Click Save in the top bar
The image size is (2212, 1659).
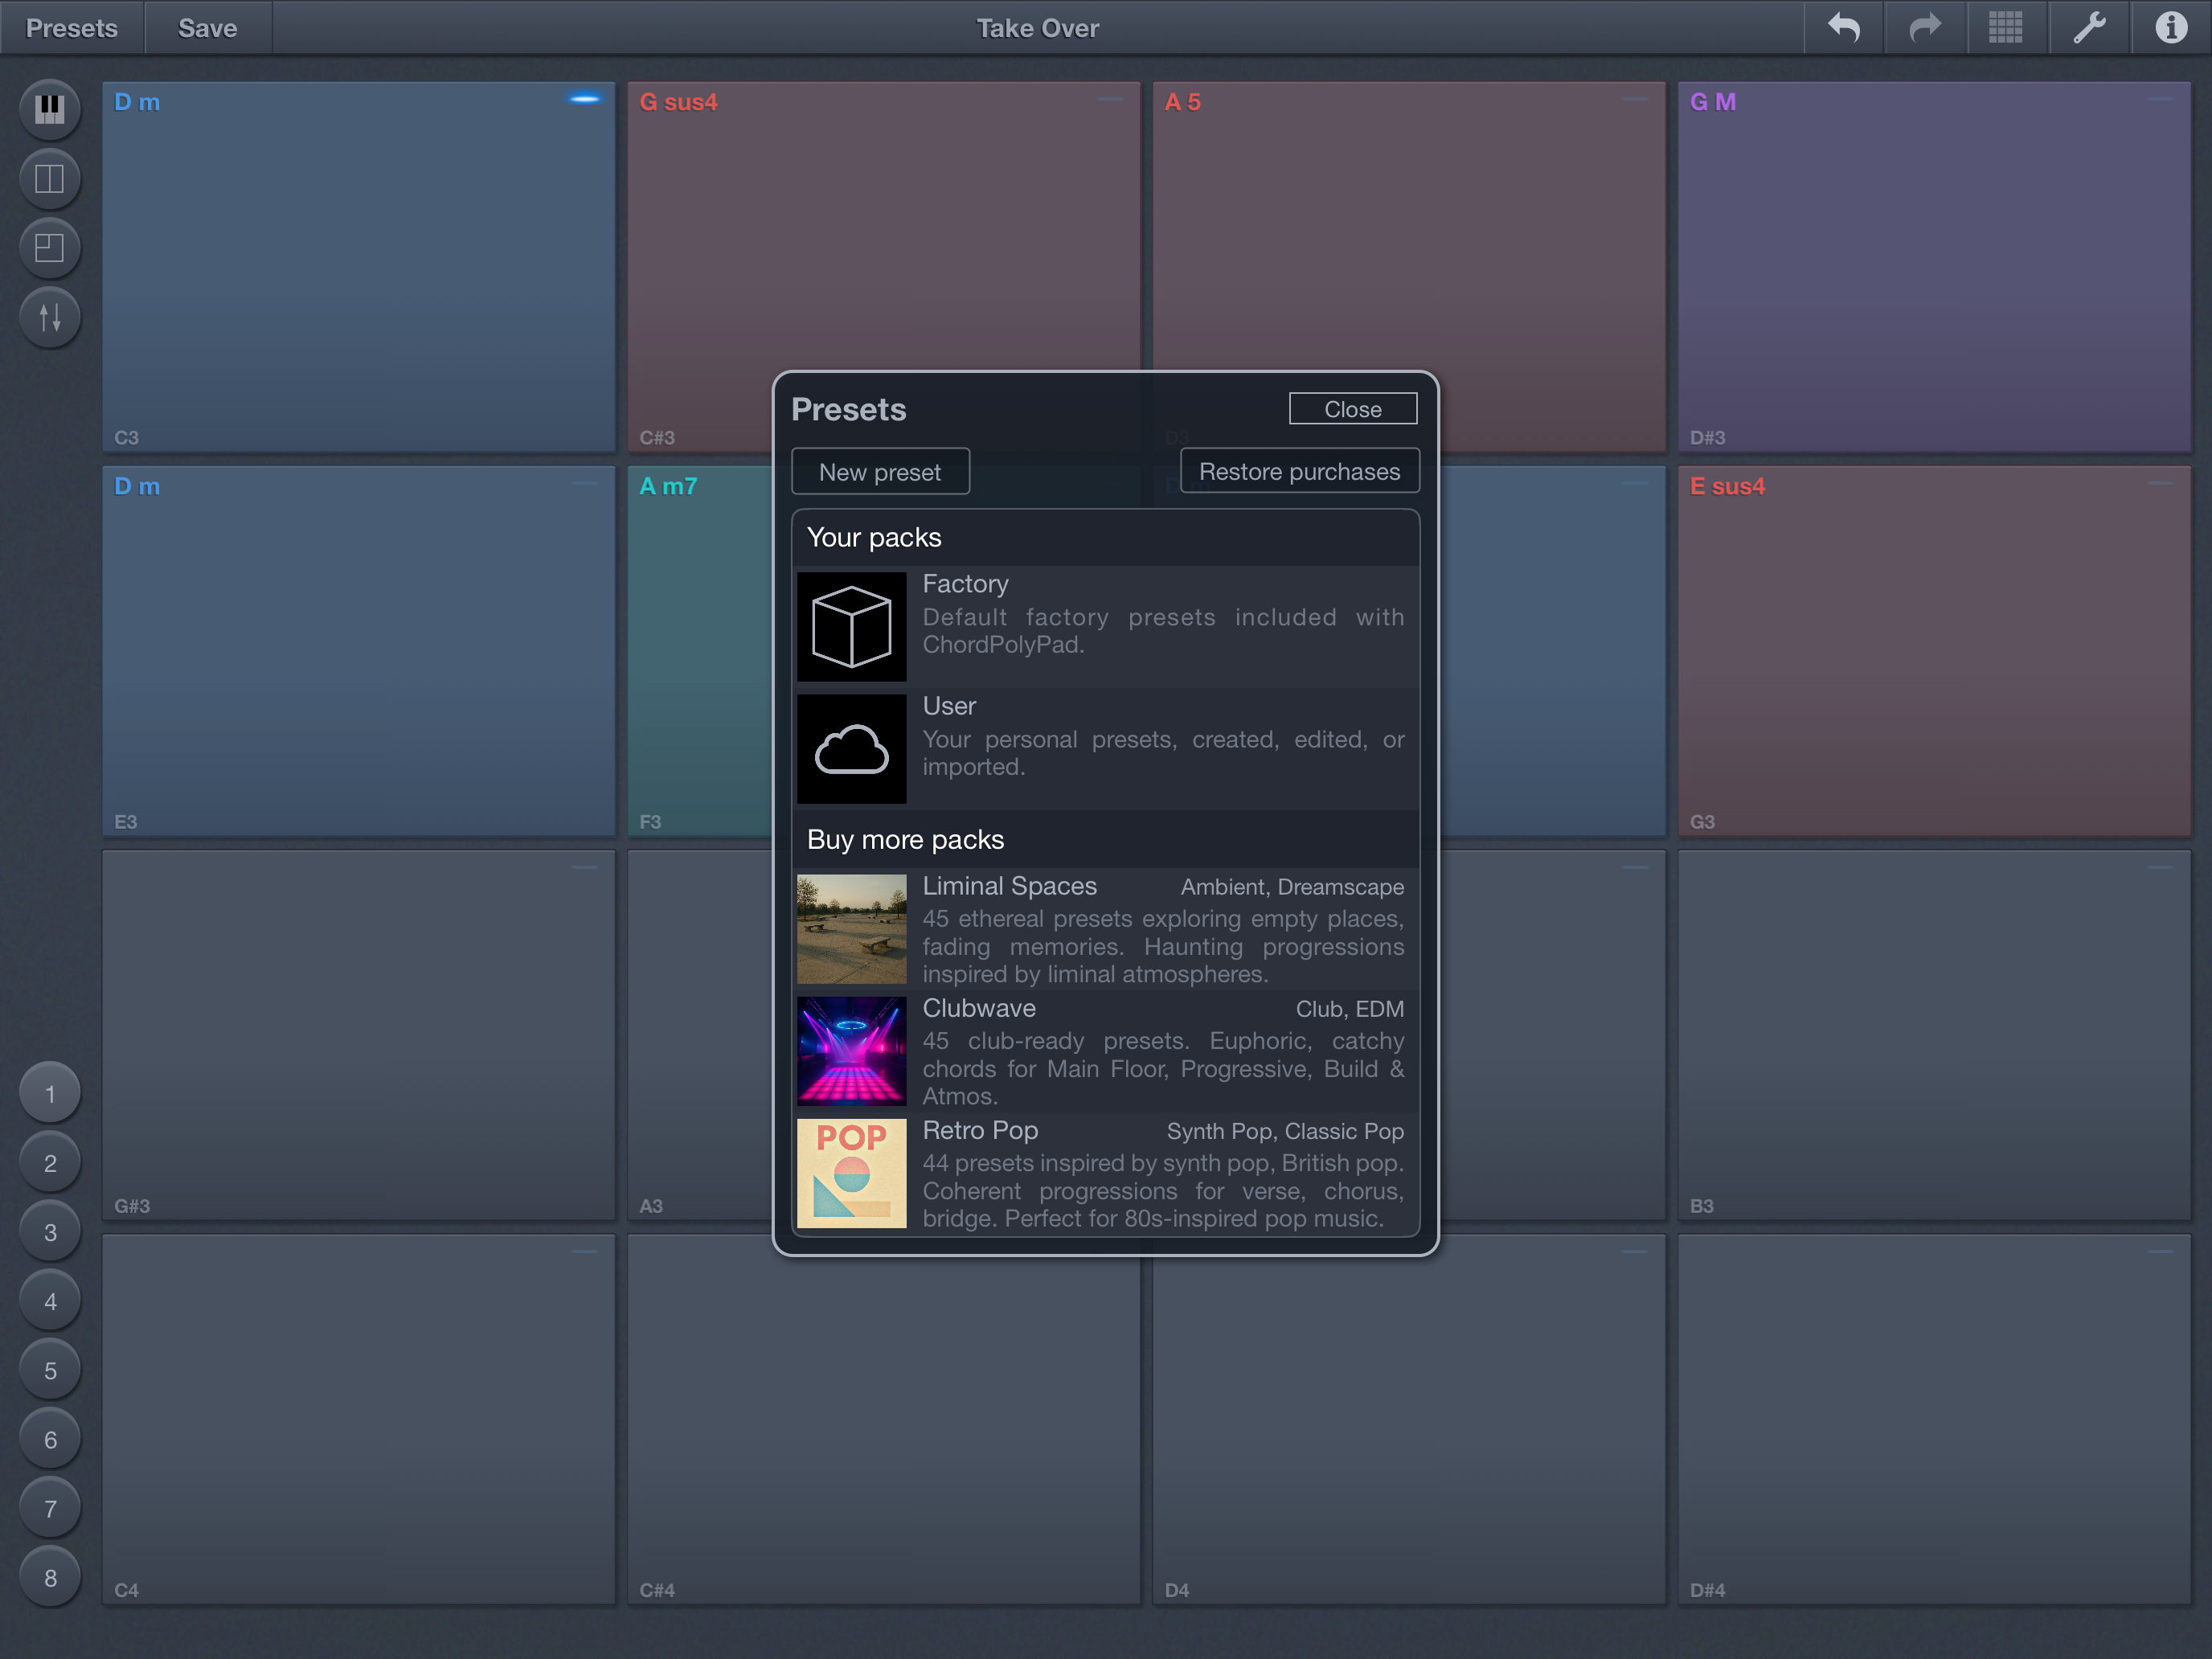click(207, 27)
